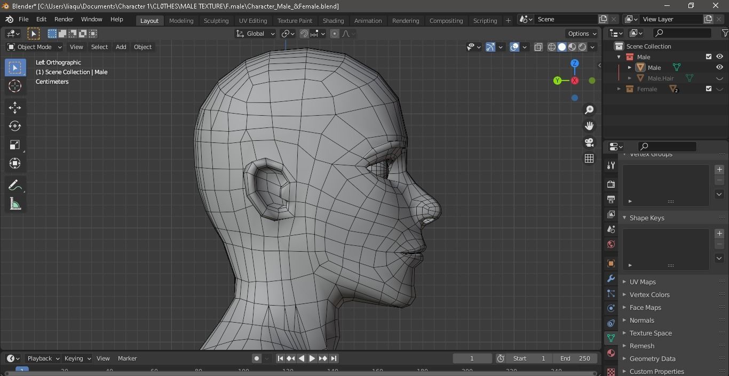
Task: Open the Scene properties tab
Action: tap(611, 229)
